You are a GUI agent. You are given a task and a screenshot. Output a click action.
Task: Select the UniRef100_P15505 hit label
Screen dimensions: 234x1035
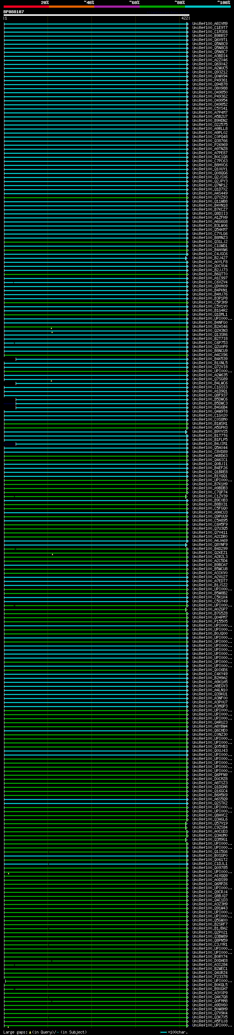(x=210, y=622)
